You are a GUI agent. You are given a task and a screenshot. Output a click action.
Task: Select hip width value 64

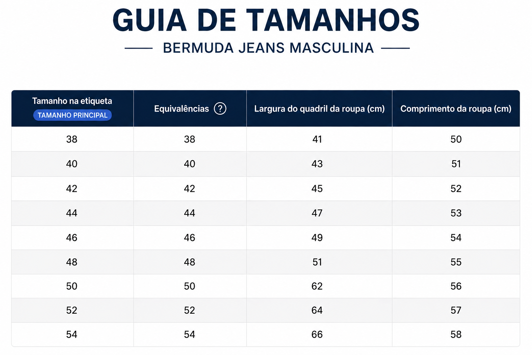317,310
